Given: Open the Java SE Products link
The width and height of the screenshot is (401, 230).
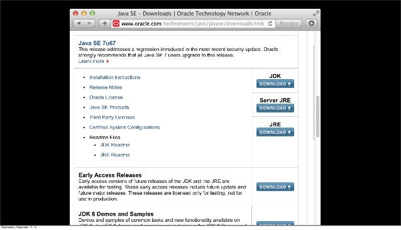Looking at the screenshot, I should [109, 107].
